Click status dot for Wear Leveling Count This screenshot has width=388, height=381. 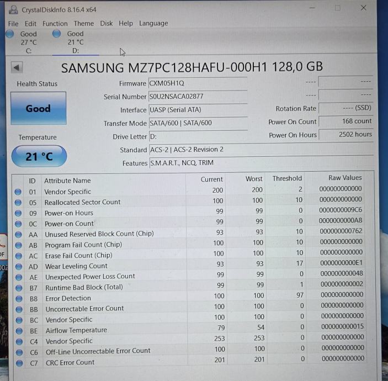(x=19, y=267)
